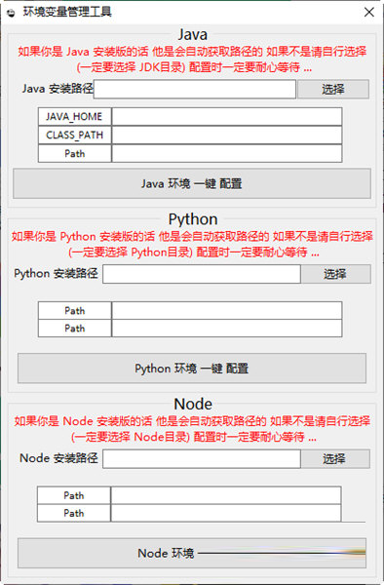Click Python 环境 一键 配置 button
384x585 pixels.
[x=192, y=369]
